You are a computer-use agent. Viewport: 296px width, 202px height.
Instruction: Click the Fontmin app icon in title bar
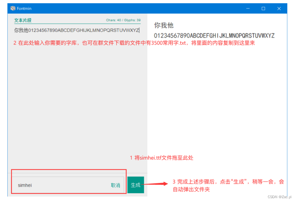[13, 8]
